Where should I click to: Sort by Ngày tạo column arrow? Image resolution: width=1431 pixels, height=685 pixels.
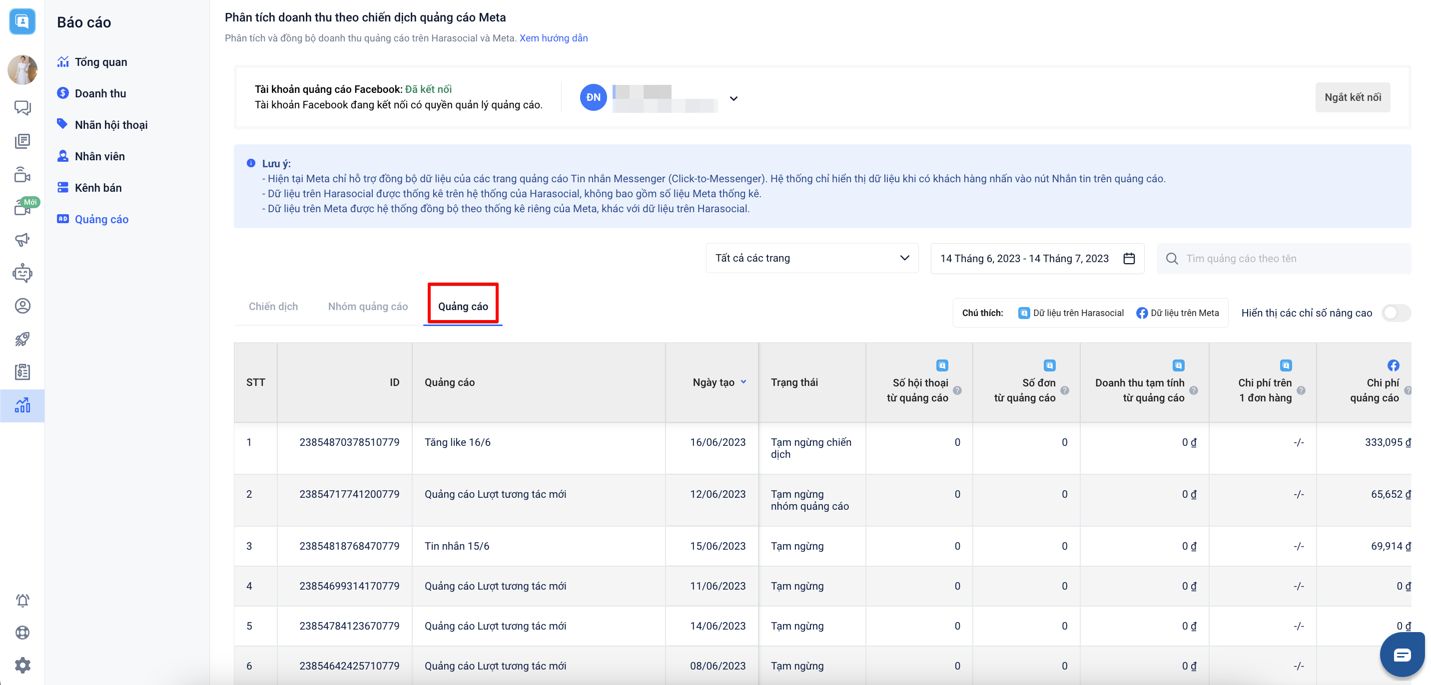(743, 382)
